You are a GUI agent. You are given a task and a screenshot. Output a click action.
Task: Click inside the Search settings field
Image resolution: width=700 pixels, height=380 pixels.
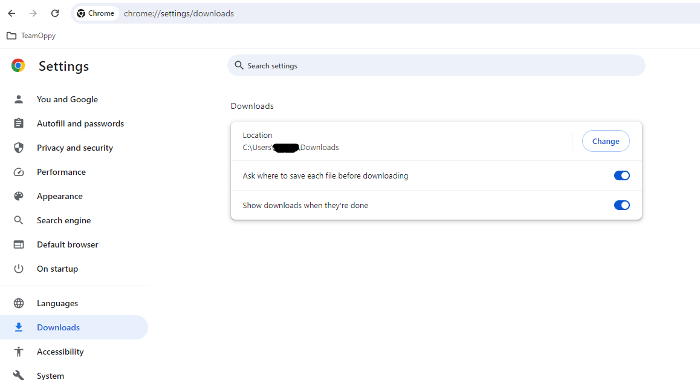436,65
